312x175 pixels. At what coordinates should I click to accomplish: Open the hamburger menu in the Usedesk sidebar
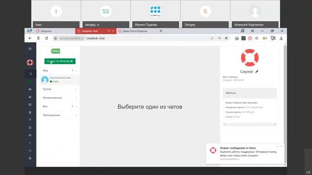pos(30,49)
